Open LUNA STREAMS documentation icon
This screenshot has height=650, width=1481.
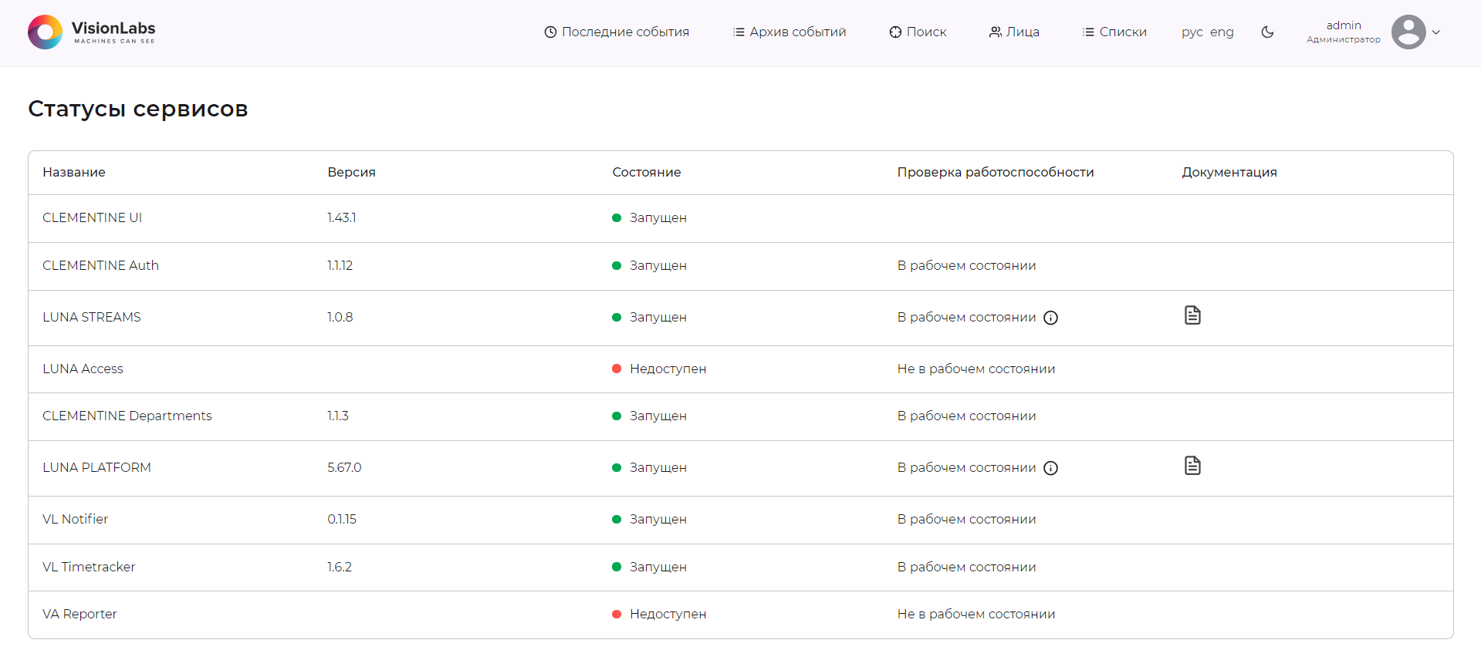point(1192,315)
